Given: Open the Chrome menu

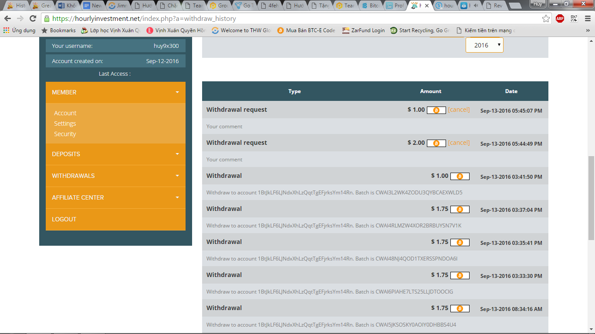Looking at the screenshot, I should 588,18.
